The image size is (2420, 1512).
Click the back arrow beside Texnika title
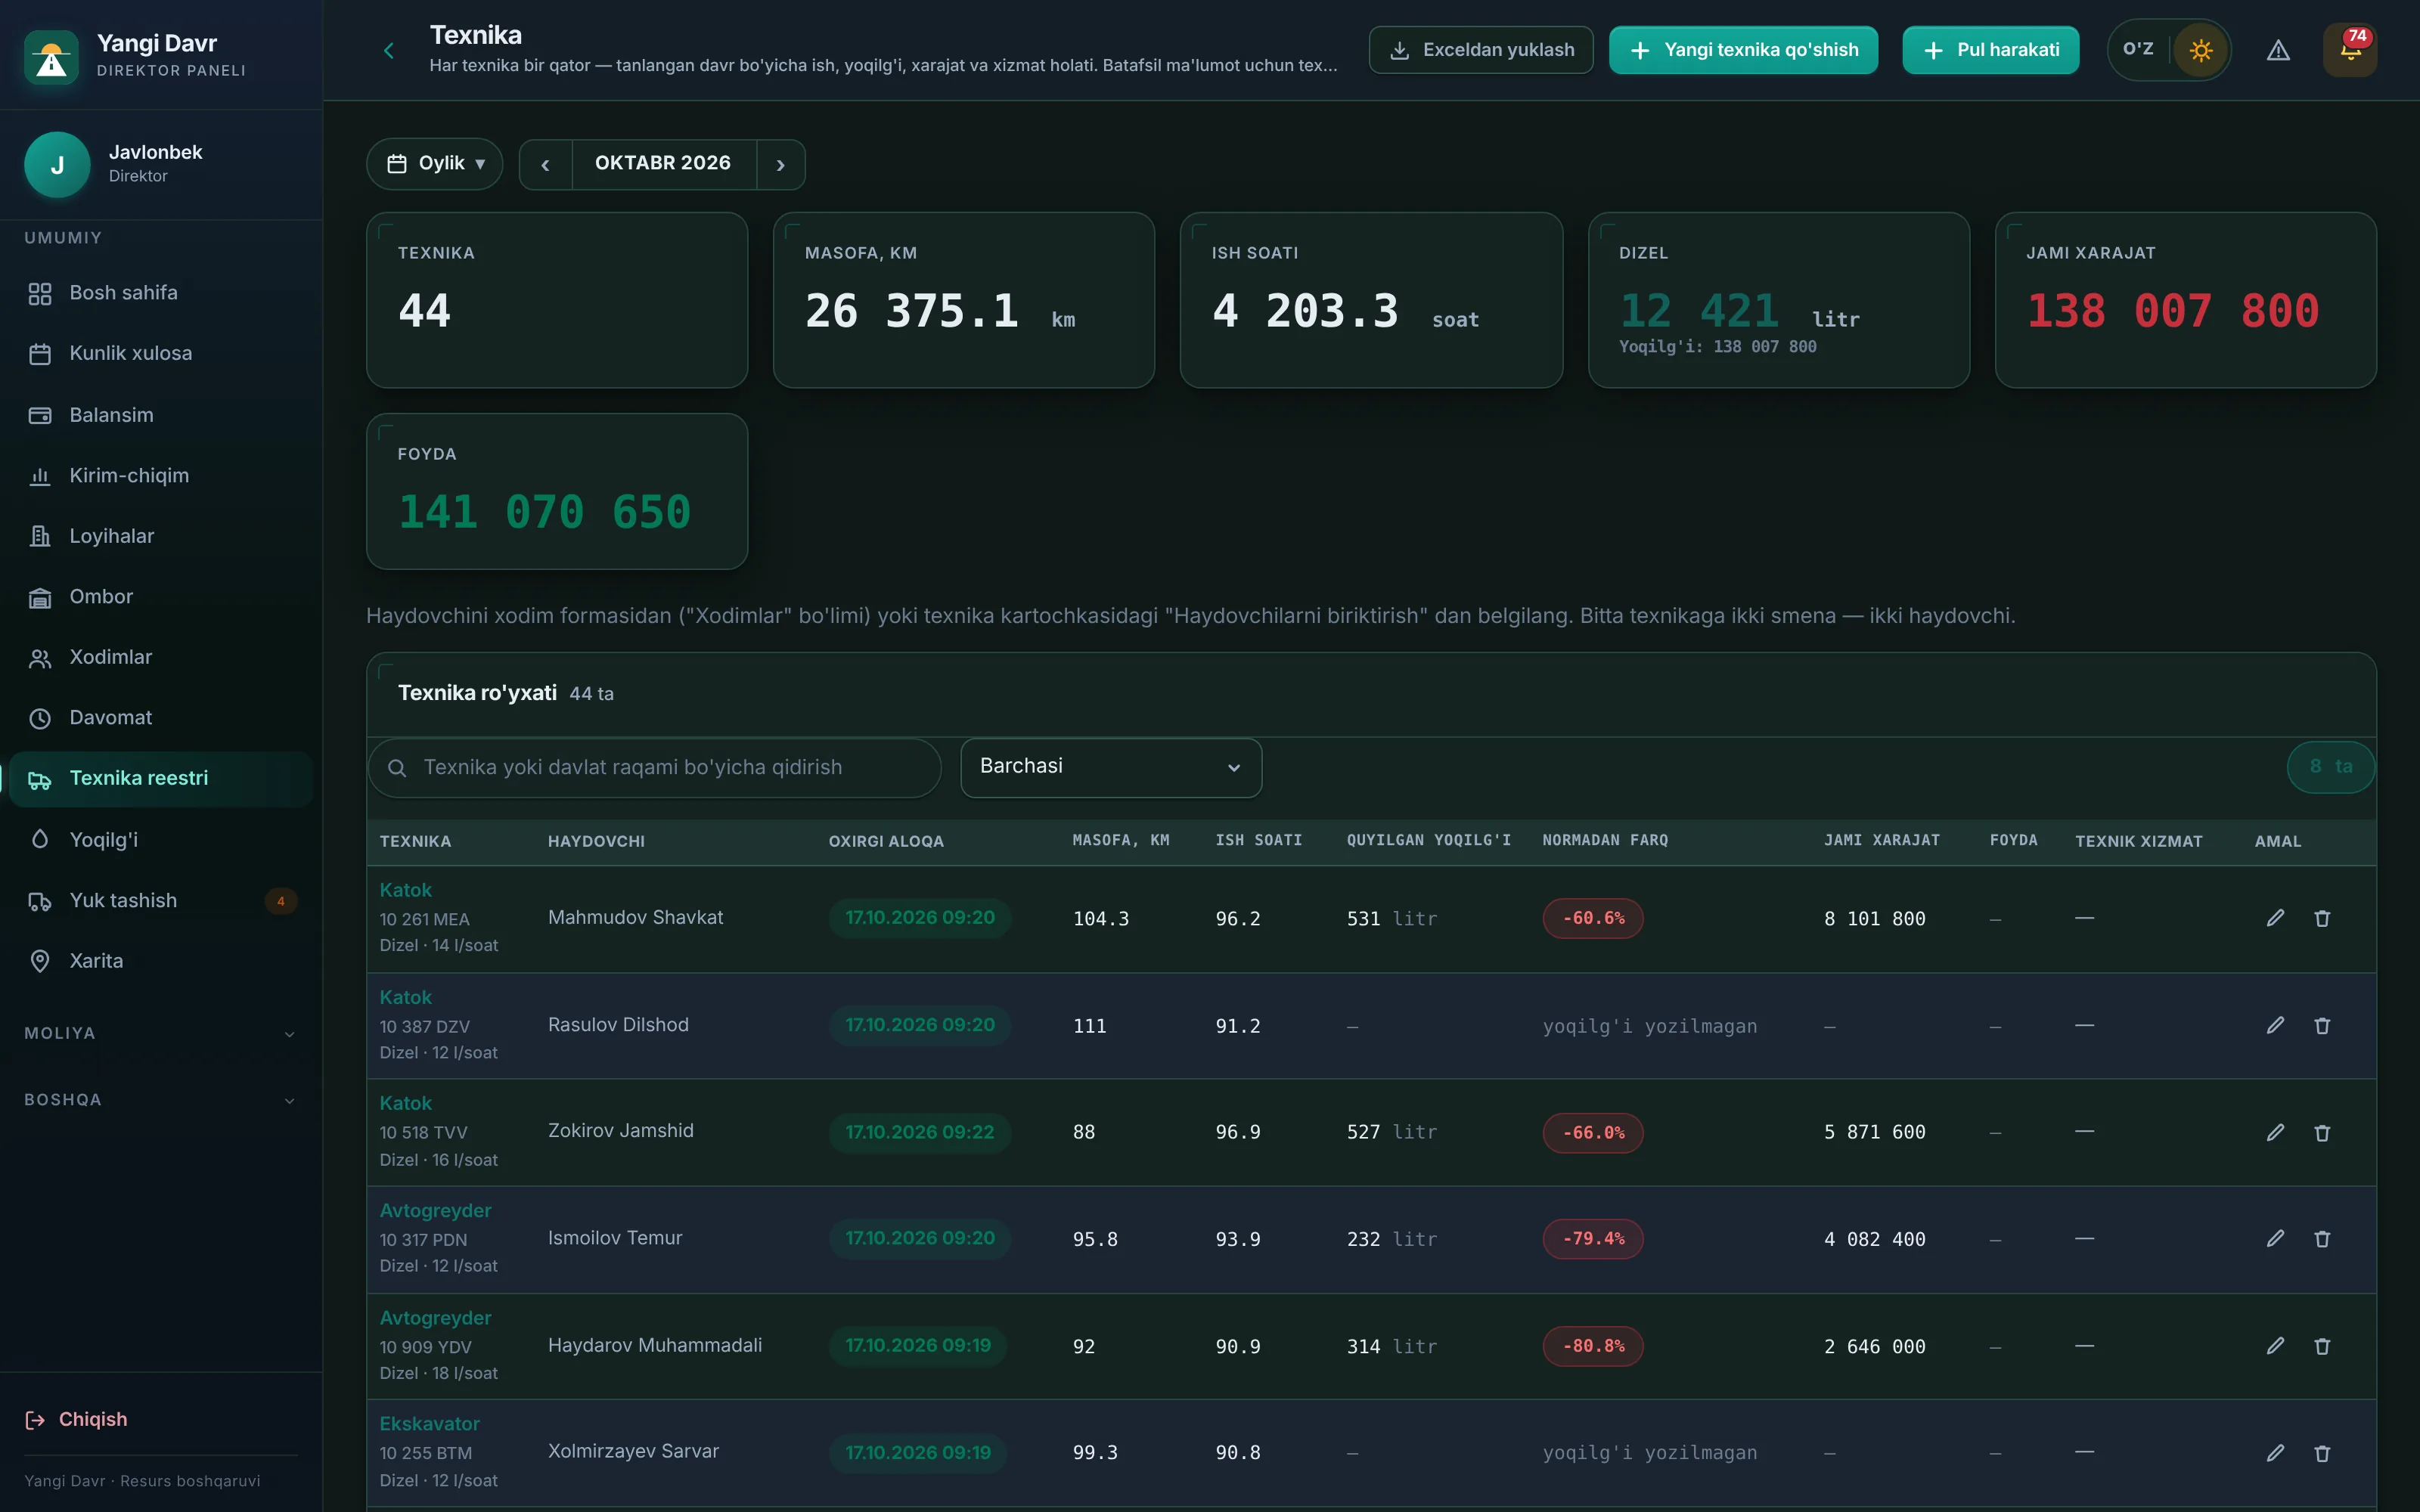coord(389,50)
